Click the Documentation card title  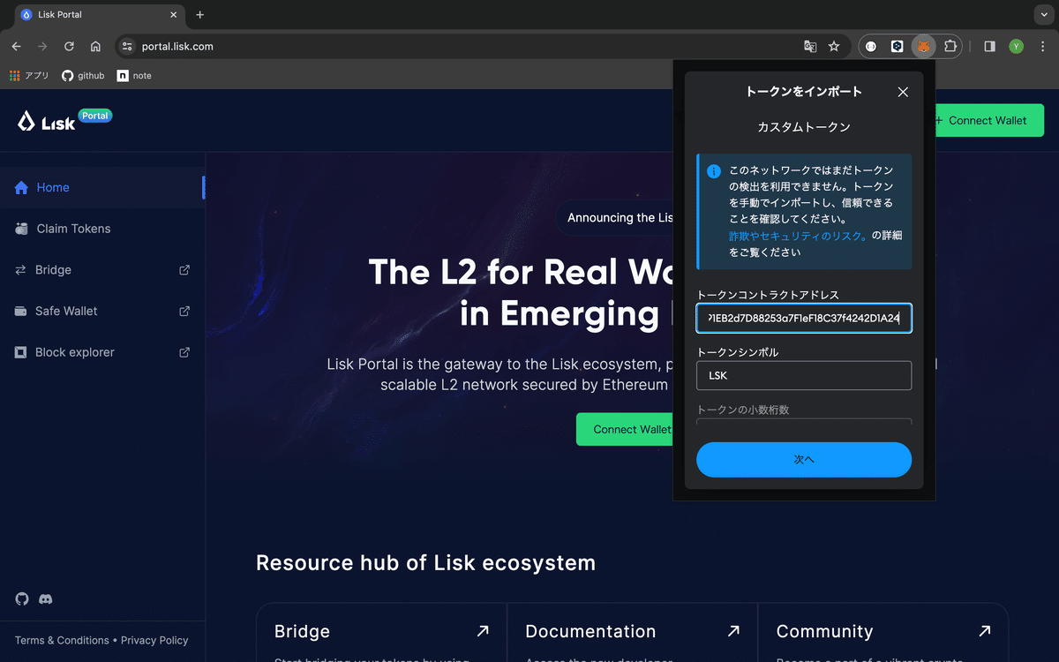[x=590, y=631]
